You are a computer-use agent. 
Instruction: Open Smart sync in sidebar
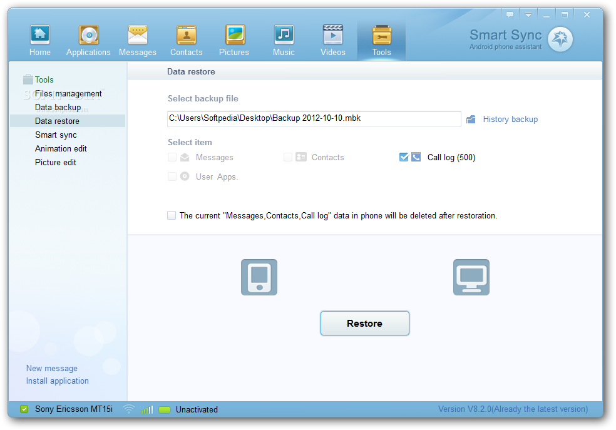pyautogui.click(x=56, y=135)
